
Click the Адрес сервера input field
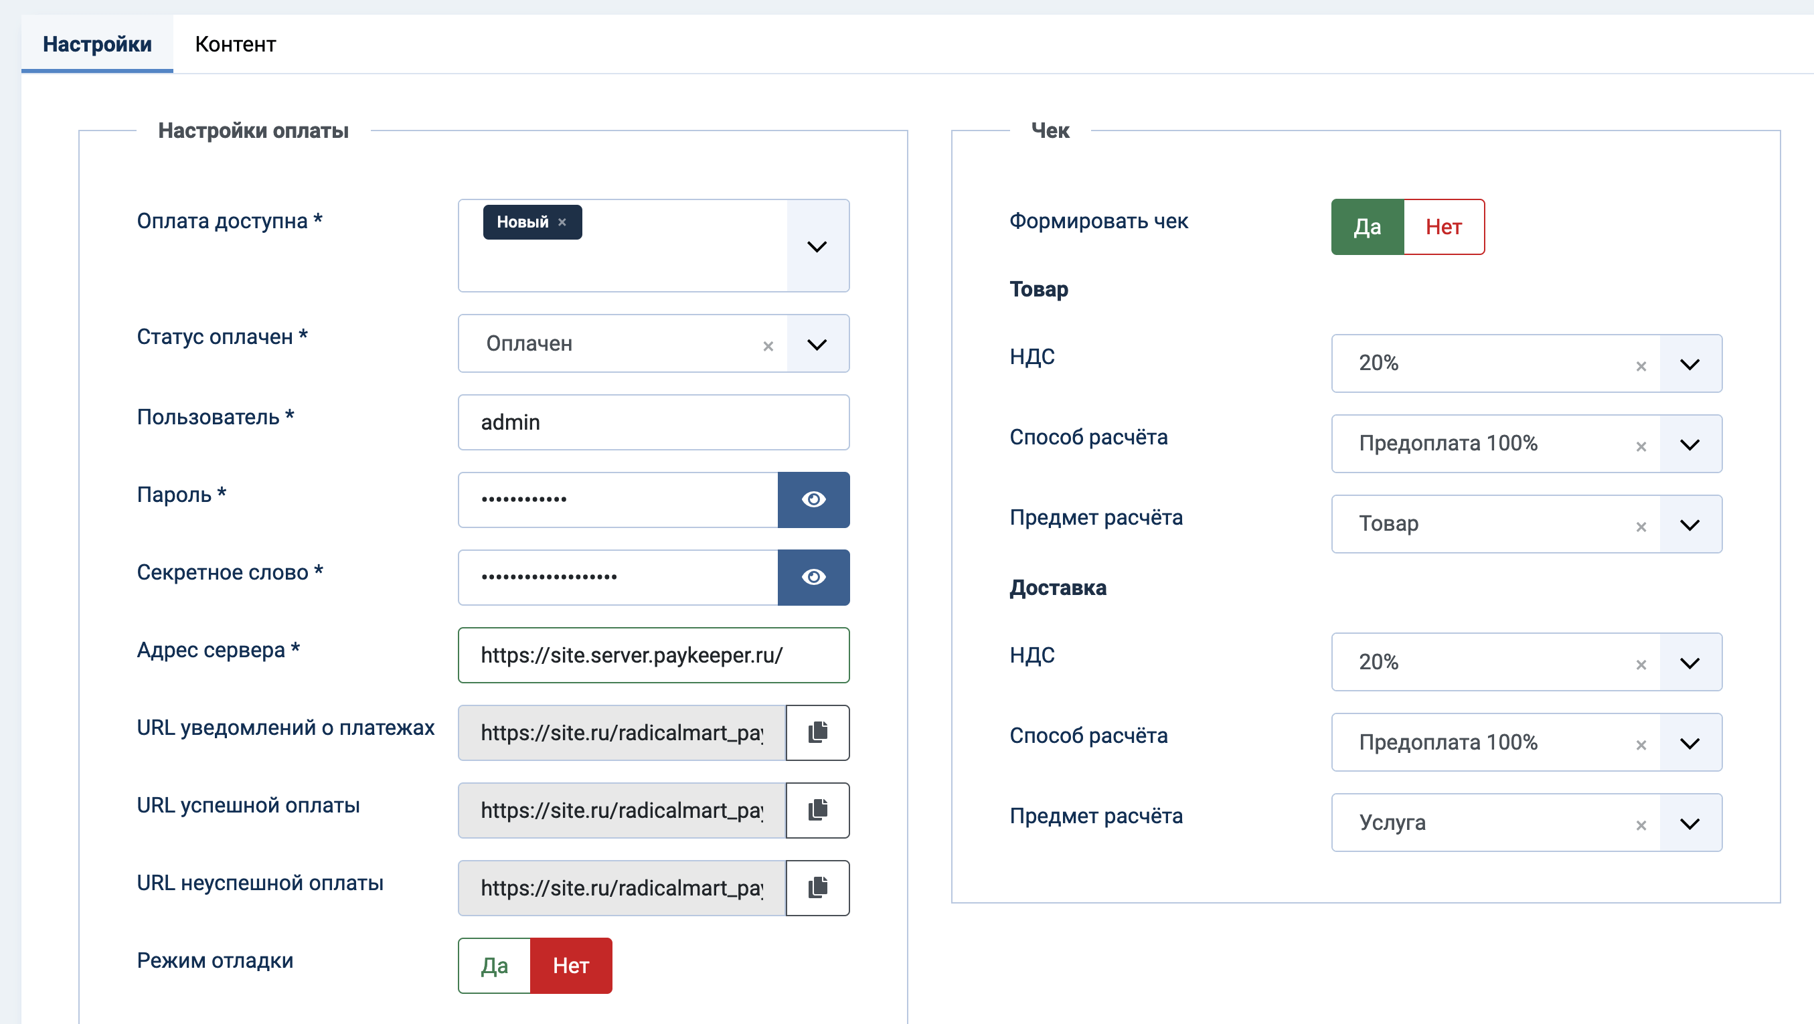653,655
